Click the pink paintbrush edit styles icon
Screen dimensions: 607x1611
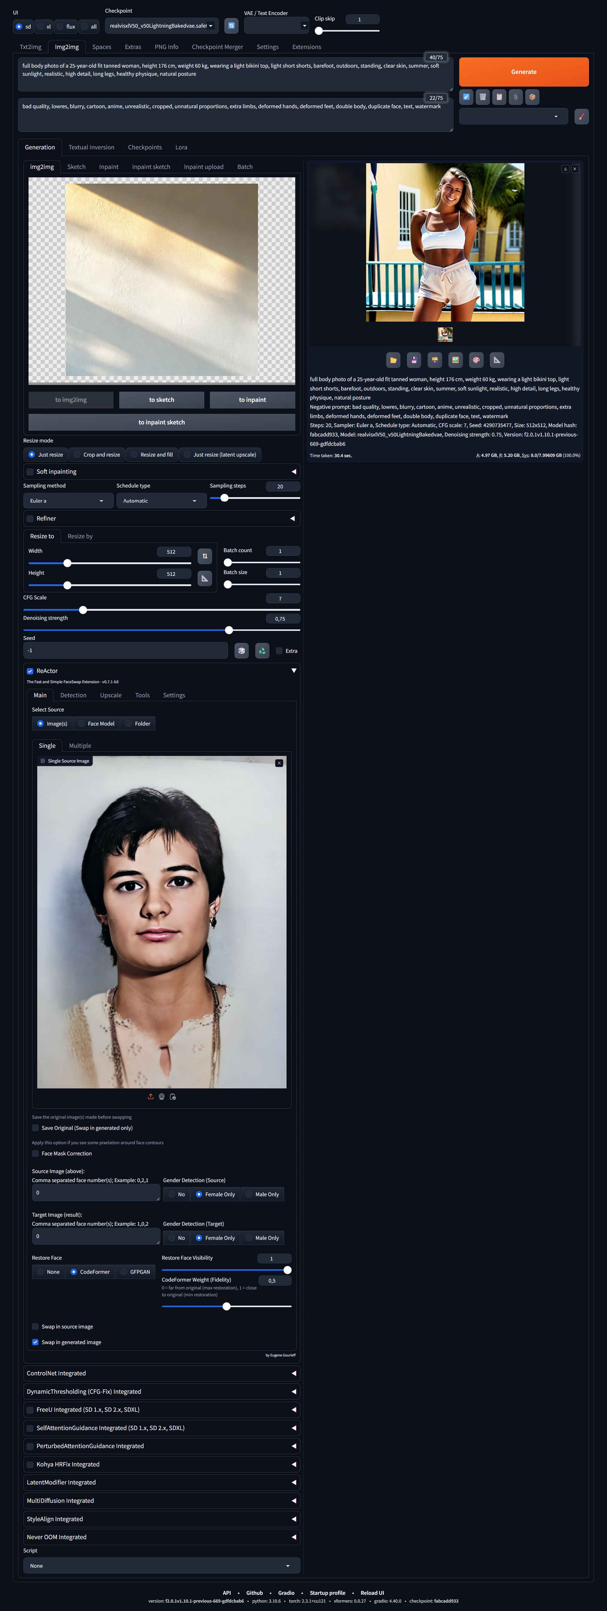[x=581, y=116]
